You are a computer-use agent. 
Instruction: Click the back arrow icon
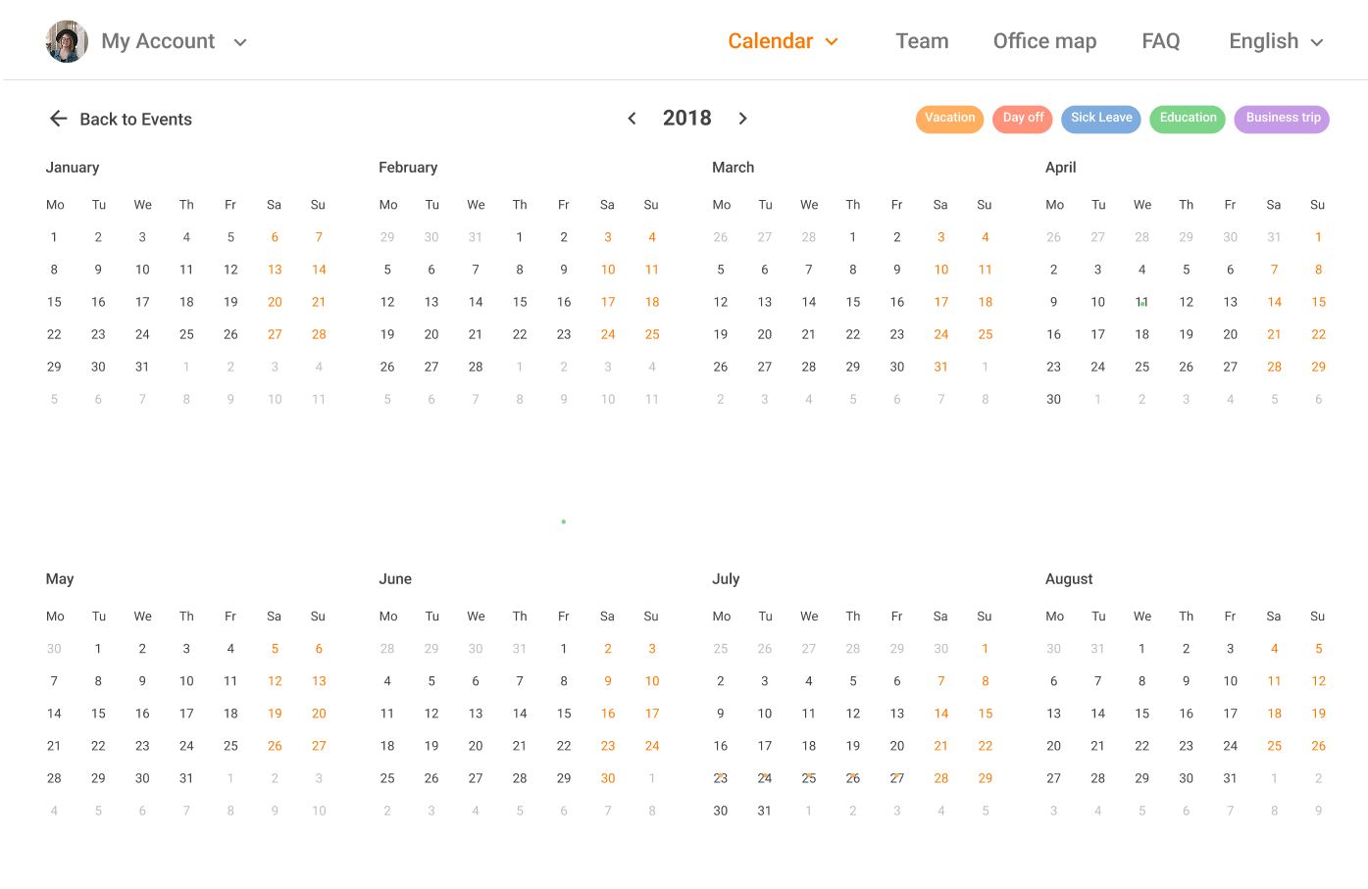pos(59,119)
